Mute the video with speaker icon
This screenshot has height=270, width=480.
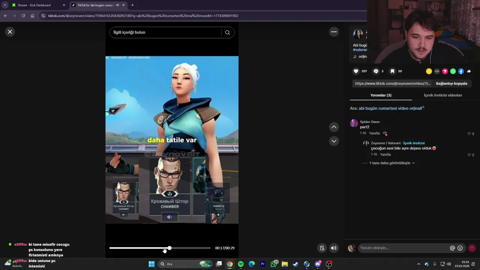click(x=333, y=248)
